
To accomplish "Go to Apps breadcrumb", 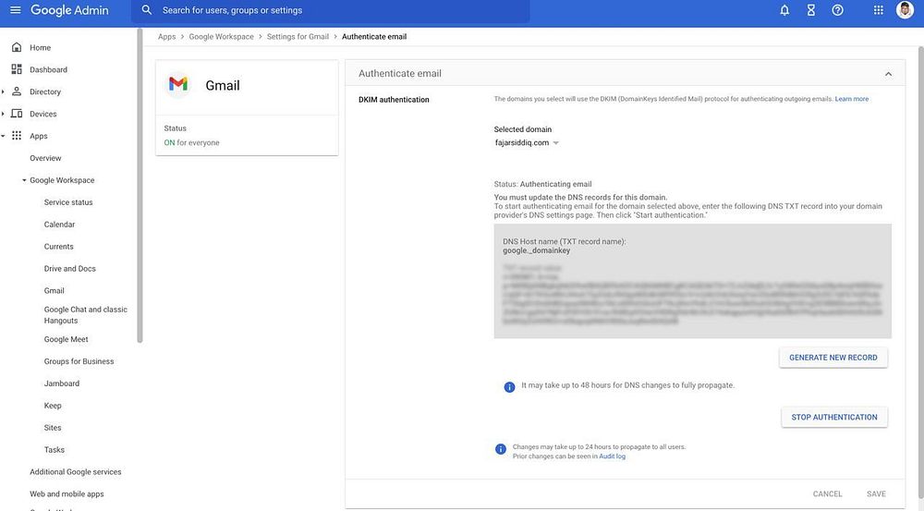I will click(x=166, y=37).
